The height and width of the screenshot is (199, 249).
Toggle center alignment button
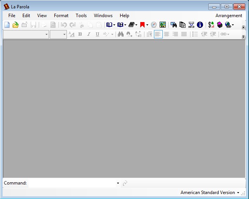[167, 34]
